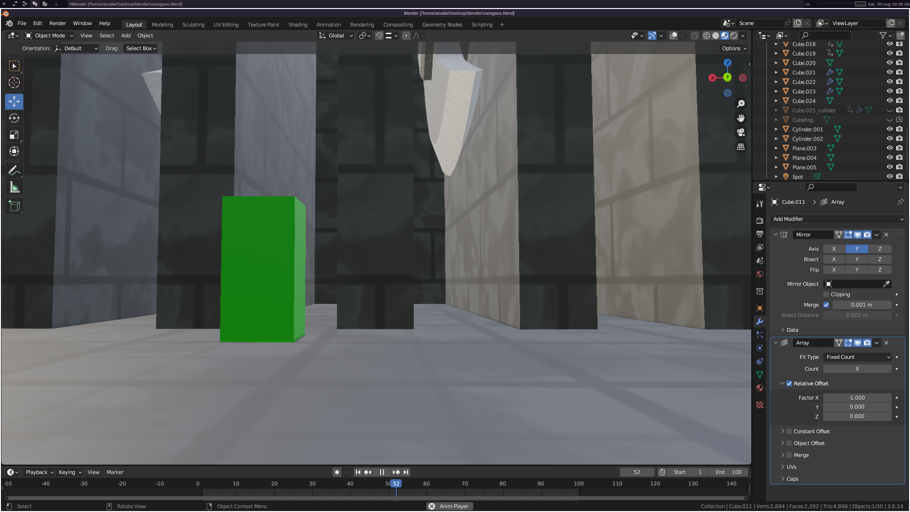Viewport: 910px width, 512px height.
Task: Select the Rotate tool
Action: point(14,118)
